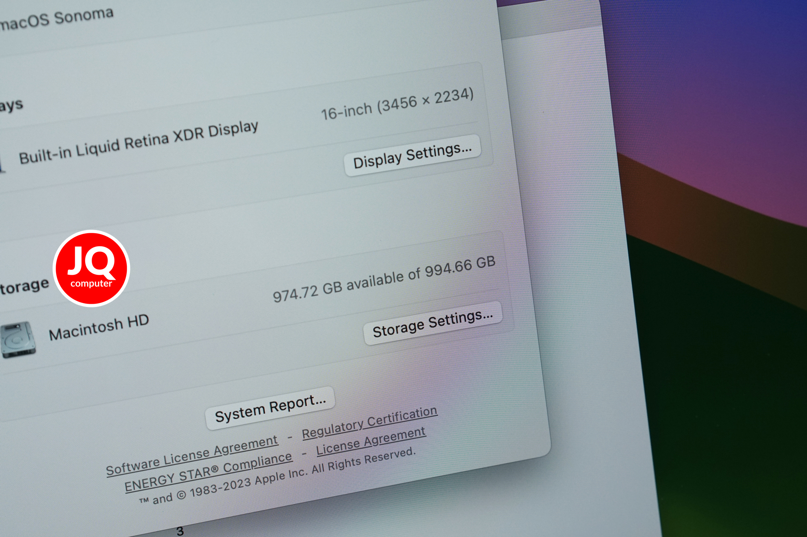The height and width of the screenshot is (537, 807).
Task: Click the macOS Sonoma label
Action: (x=56, y=19)
